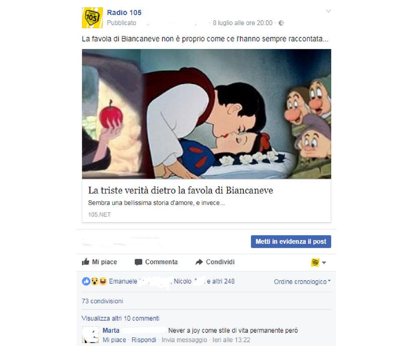The image size is (413, 346).
Task: Open the page identity selector dropdown
Action: 319,262
